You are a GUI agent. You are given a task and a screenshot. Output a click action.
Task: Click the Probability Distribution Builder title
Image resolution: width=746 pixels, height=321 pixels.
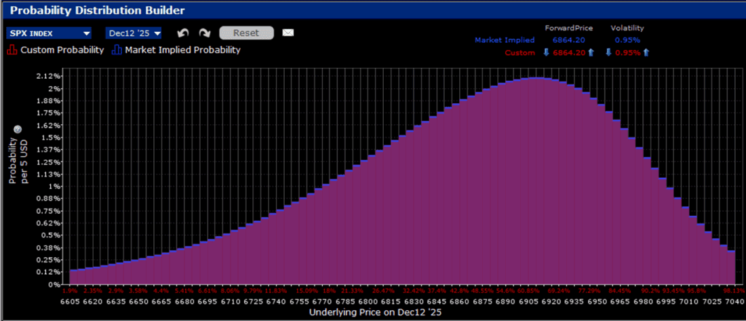98,10
